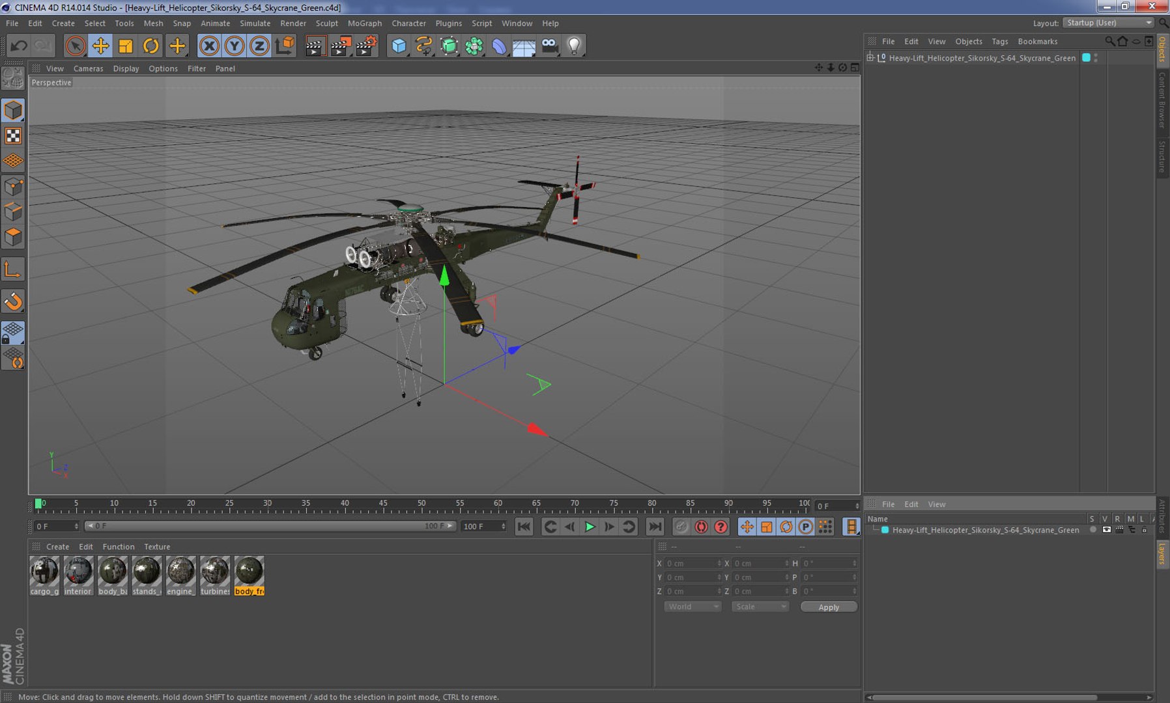Toggle Z axis lock
Viewport: 1170px width, 703px height.
coord(259,46)
